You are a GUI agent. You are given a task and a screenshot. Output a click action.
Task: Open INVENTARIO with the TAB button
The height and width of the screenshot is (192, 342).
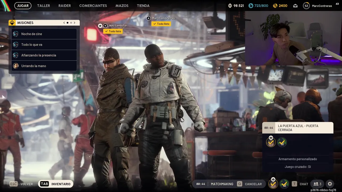coord(56,184)
